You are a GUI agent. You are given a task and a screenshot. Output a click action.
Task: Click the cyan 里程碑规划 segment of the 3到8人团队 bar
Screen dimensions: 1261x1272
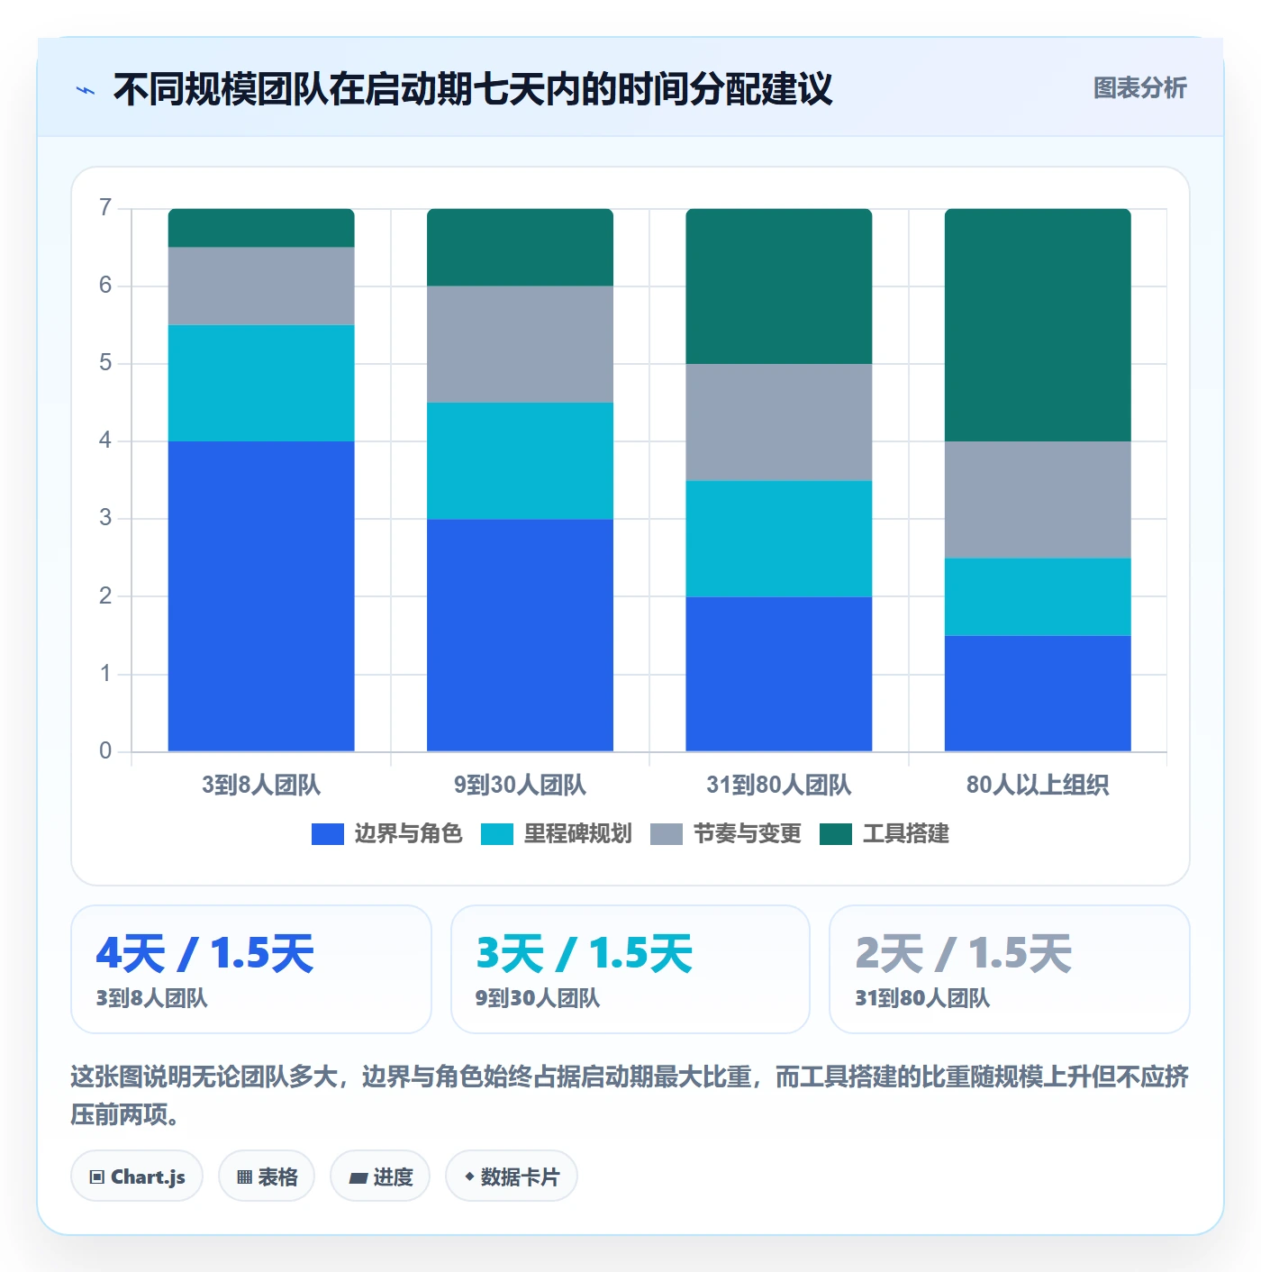click(x=261, y=383)
